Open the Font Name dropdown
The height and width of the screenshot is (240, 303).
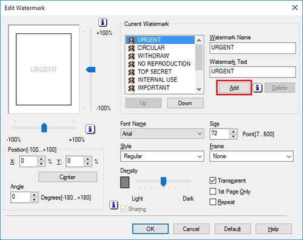[x=162, y=133]
